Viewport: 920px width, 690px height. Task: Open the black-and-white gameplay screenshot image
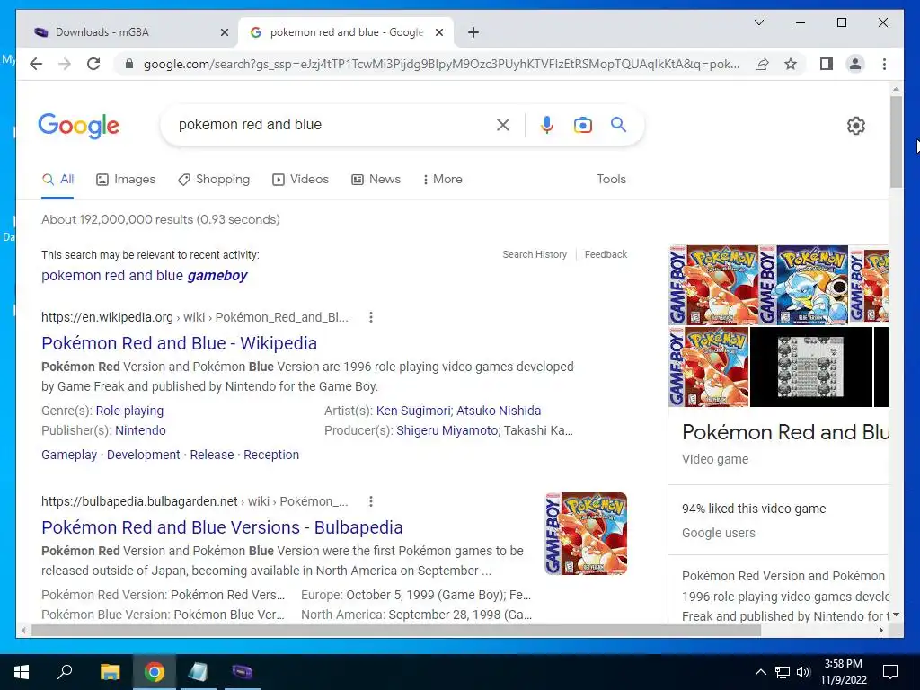pyautogui.click(x=811, y=367)
